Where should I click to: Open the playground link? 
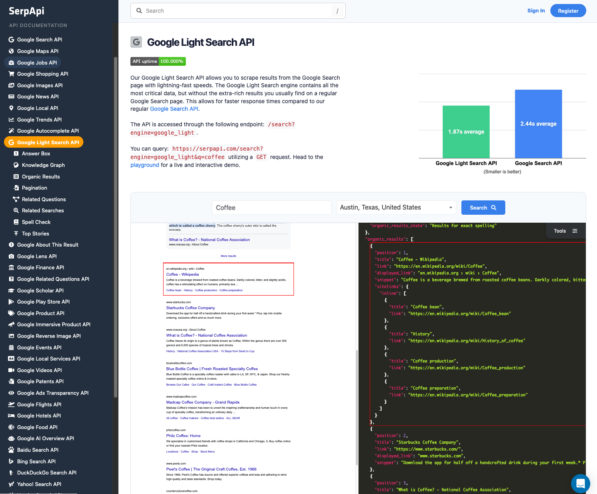pyautogui.click(x=145, y=165)
